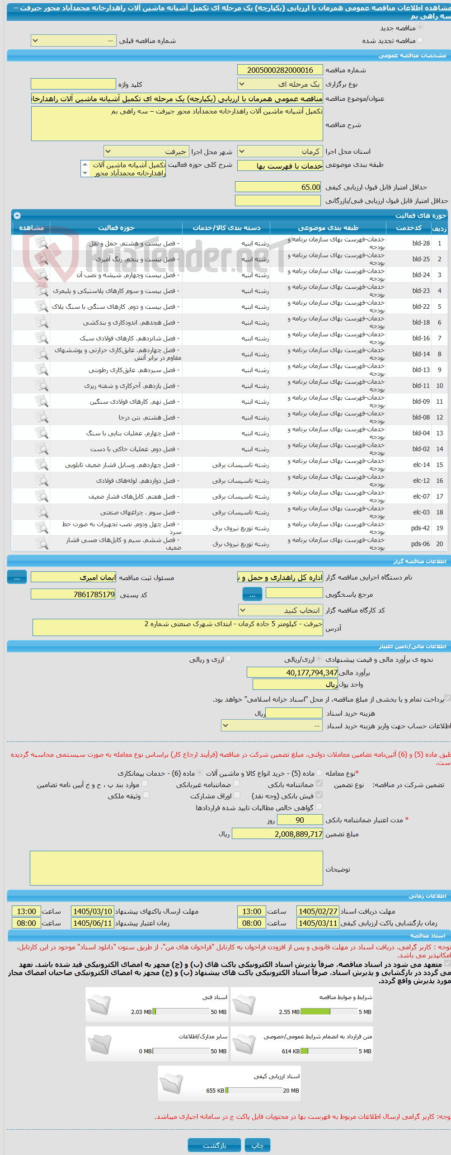Viewport: 451px width, 1155px height.
Task: Toggle the ضمانتنامه بانکی checkbox
Action: (x=319, y=783)
